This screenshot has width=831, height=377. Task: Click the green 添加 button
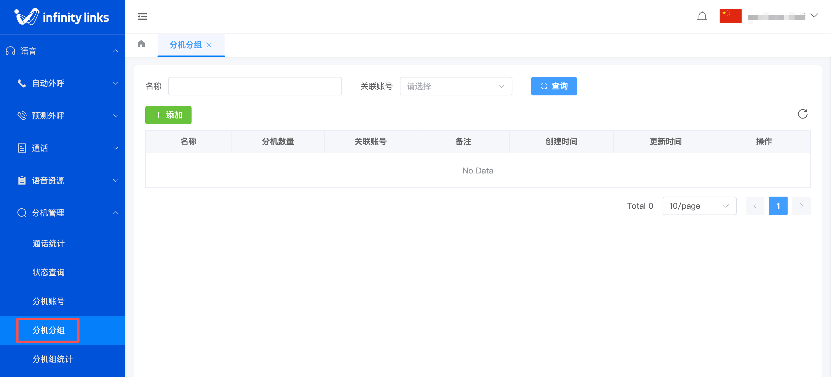point(168,115)
